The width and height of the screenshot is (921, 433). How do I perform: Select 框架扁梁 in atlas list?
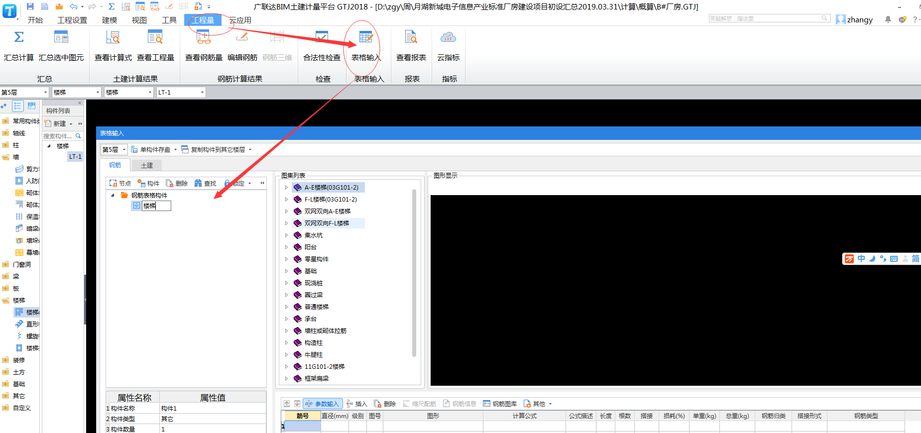[316, 379]
